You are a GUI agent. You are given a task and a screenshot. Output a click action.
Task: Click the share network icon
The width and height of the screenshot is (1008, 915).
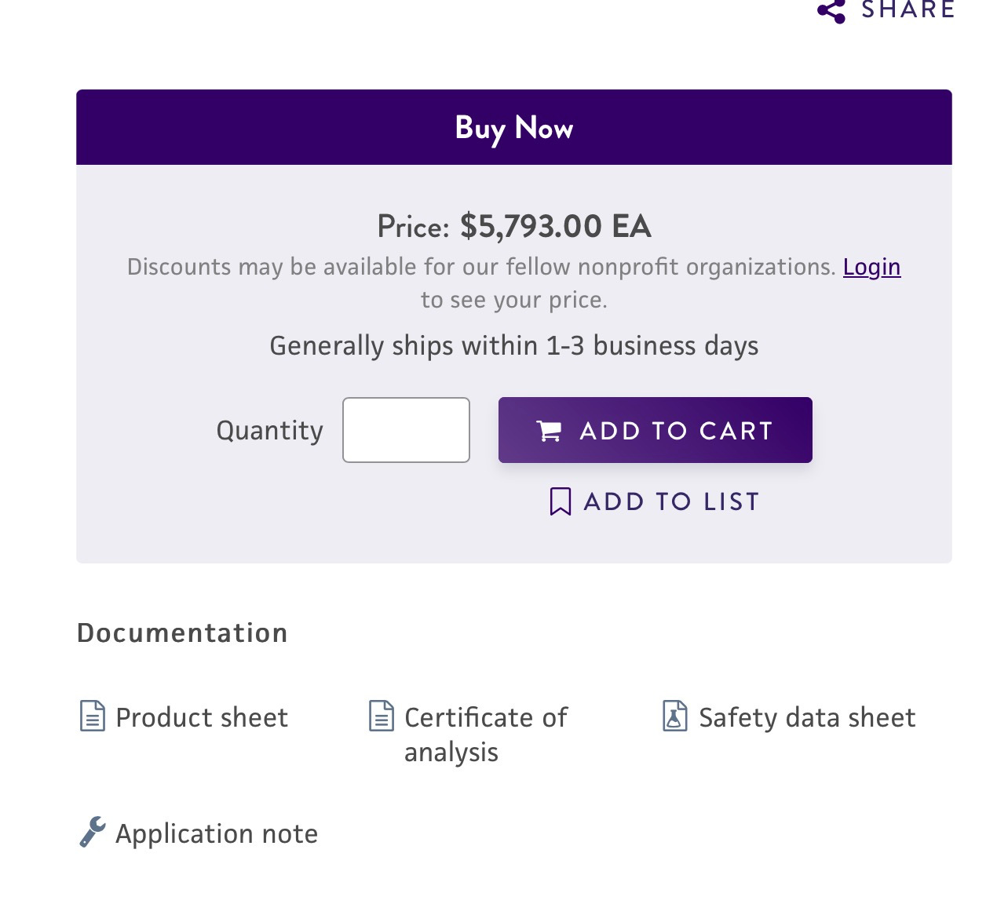(x=831, y=11)
